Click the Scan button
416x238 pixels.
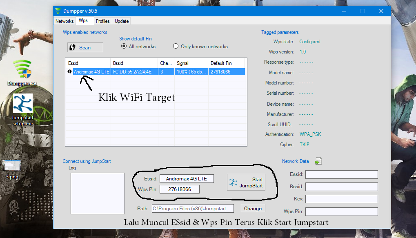point(85,47)
